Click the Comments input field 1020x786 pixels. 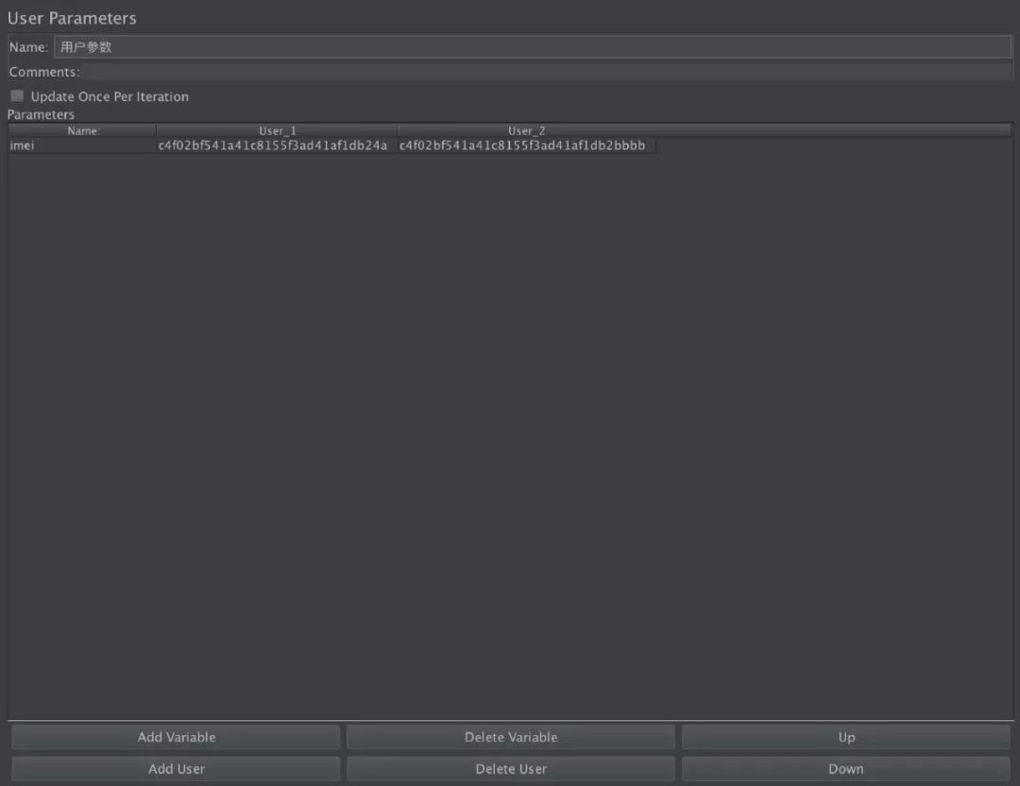547,72
